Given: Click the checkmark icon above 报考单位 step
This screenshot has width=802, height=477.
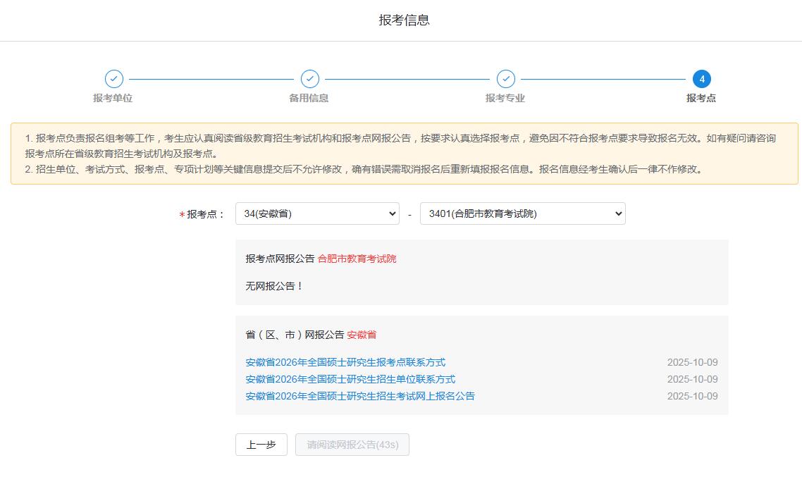Looking at the screenshot, I should 113,79.
